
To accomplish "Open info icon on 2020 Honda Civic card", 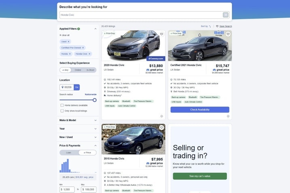I will [x=161, y=116].
